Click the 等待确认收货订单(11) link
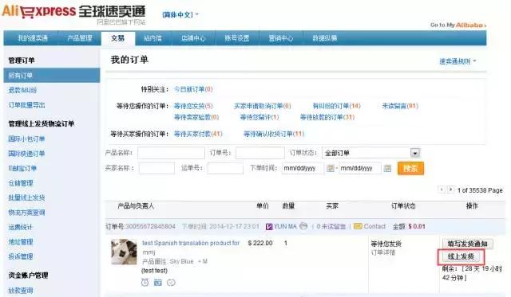Image resolution: width=511 pixels, height=297 pixels. click(x=274, y=134)
